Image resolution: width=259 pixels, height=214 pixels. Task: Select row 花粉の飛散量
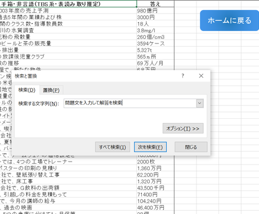pyautogui.click(x=68, y=37)
